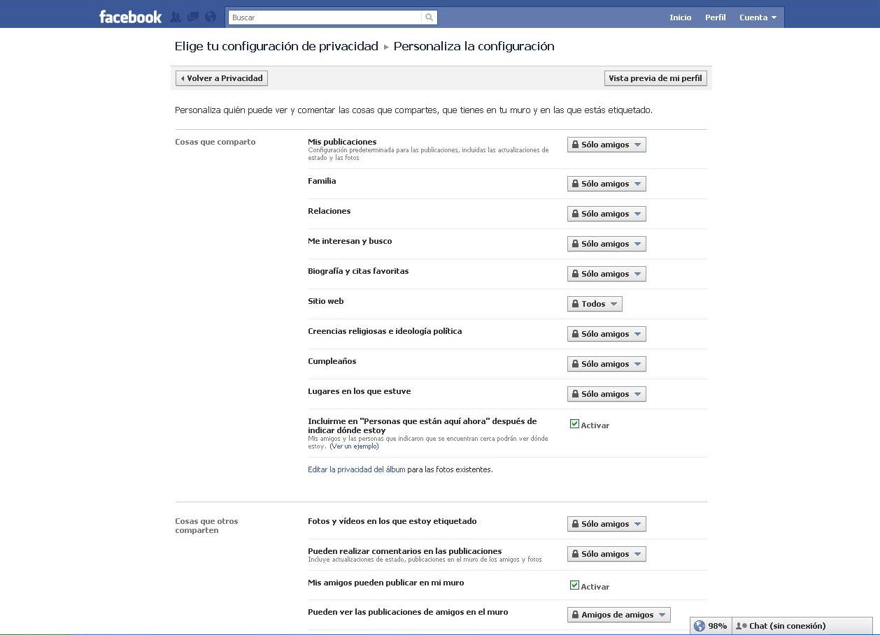This screenshot has width=880, height=635.
Task: Expand the Sitio web 'Todos' dropdown
Action: pyautogui.click(x=594, y=304)
